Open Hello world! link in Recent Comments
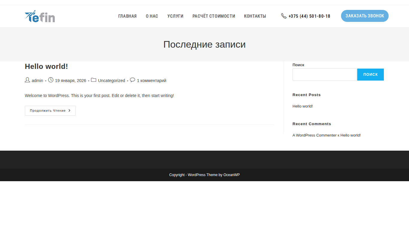409x230 pixels. coord(351,135)
